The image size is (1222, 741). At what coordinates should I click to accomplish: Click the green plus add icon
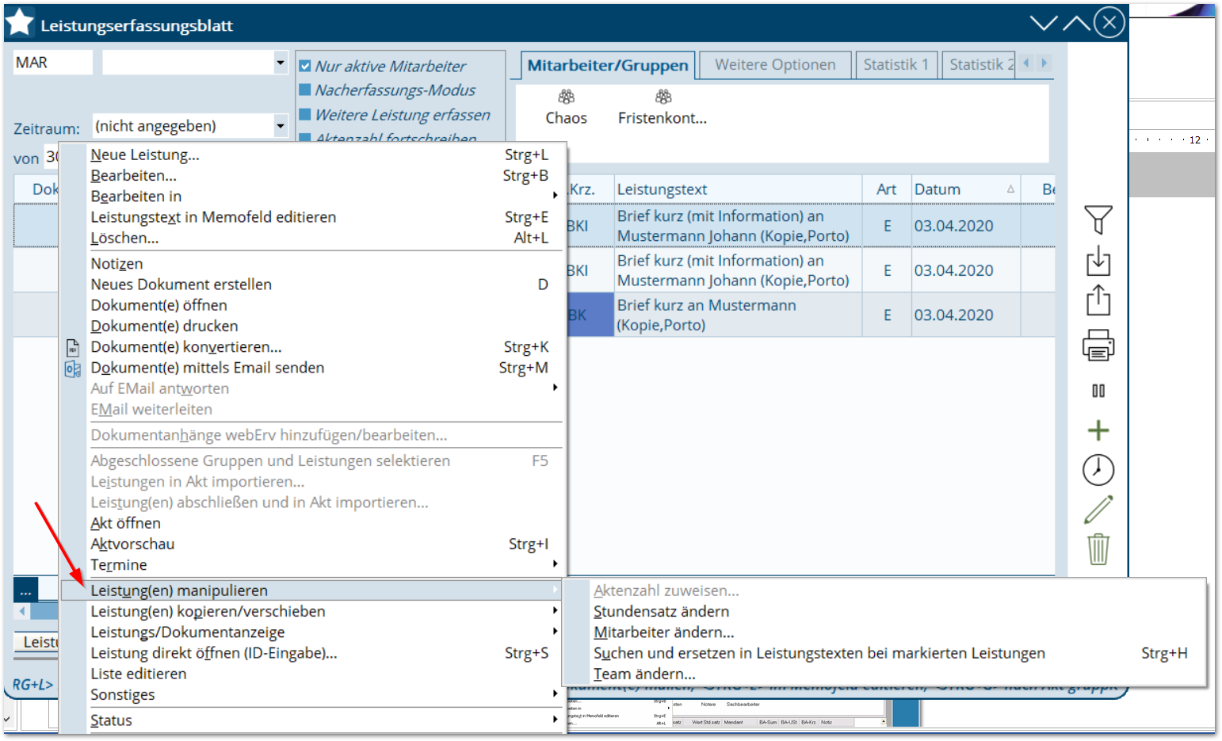tap(1098, 430)
